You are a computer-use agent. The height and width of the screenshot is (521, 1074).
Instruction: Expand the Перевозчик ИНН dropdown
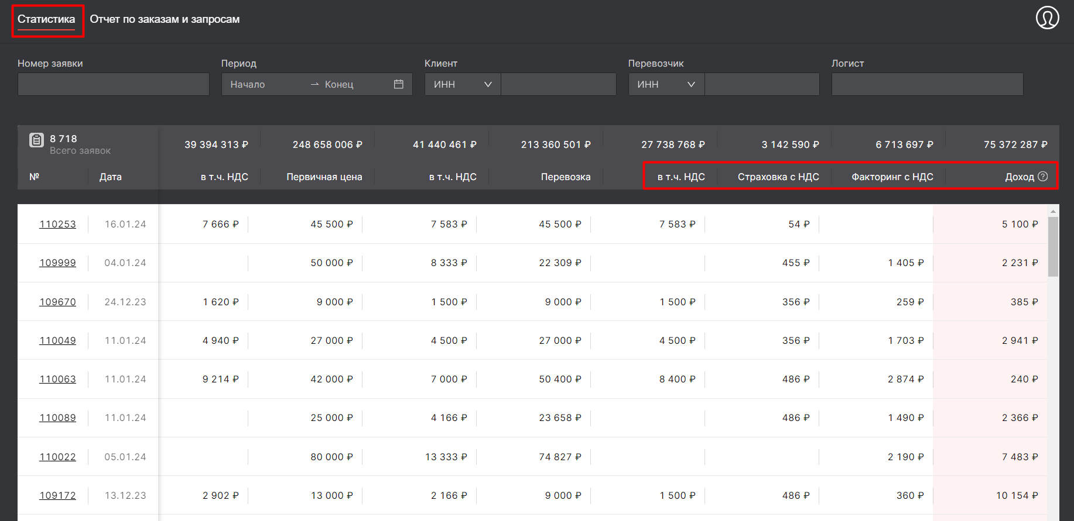pyautogui.click(x=666, y=84)
